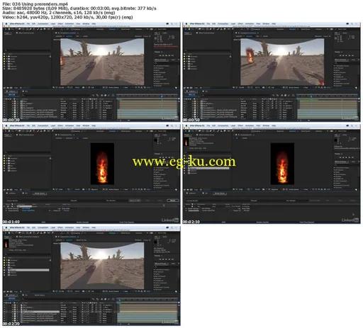The width and height of the screenshot is (363, 328).
Task: Select the Brush tool in the 00:01:40 frame
Action: (38, 131)
